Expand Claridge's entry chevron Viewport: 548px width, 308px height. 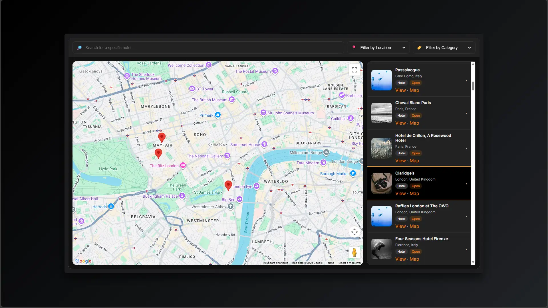466,184
